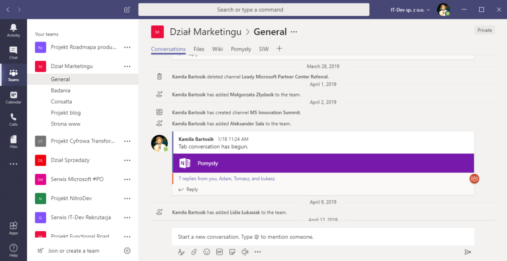
Task: Open more options for Projekt Roadmapa team
Action: [x=127, y=47]
